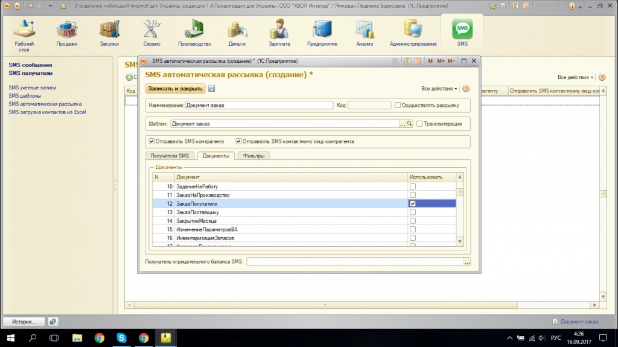Open SMS загрузка контактов из Excel
Screen dimensions: 618x347
point(47,112)
